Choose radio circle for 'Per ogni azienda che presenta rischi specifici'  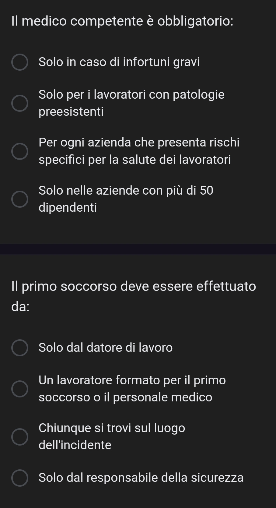tap(20, 151)
